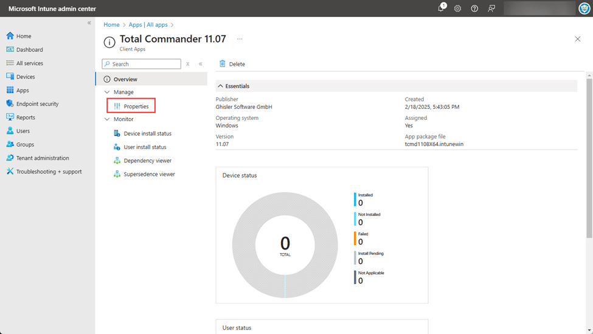This screenshot has width=593, height=334.
Task: Collapse the Essentials section
Action: pyautogui.click(x=221, y=86)
